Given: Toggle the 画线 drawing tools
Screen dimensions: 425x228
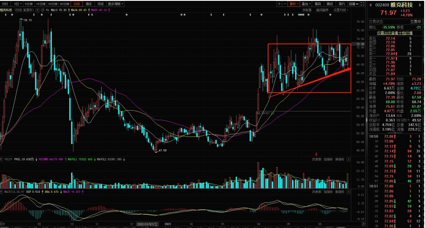Looking at the screenshot, I should coord(330,4).
